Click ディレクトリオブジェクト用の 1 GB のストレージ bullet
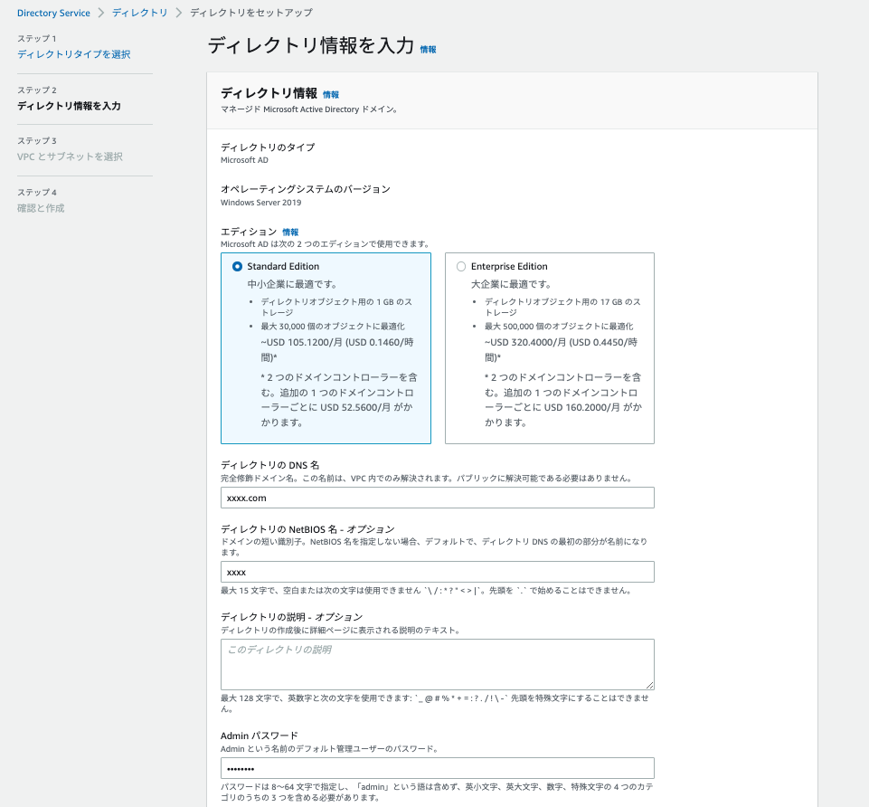This screenshot has width=869, height=807. pos(336,308)
